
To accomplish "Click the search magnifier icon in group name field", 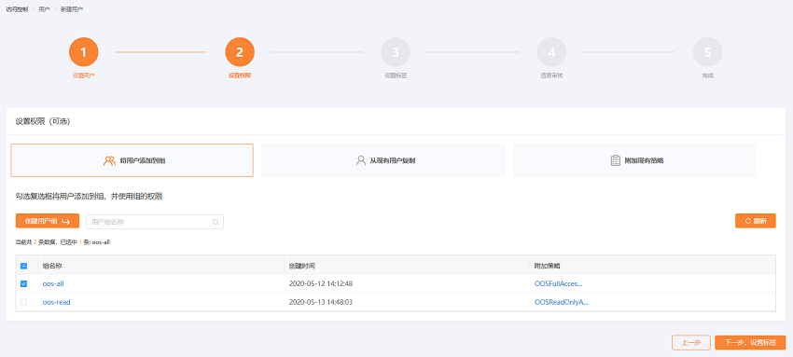I will tap(216, 222).
